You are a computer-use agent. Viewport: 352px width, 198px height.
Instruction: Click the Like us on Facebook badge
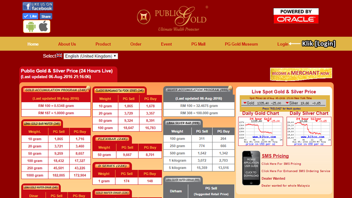[38, 6]
